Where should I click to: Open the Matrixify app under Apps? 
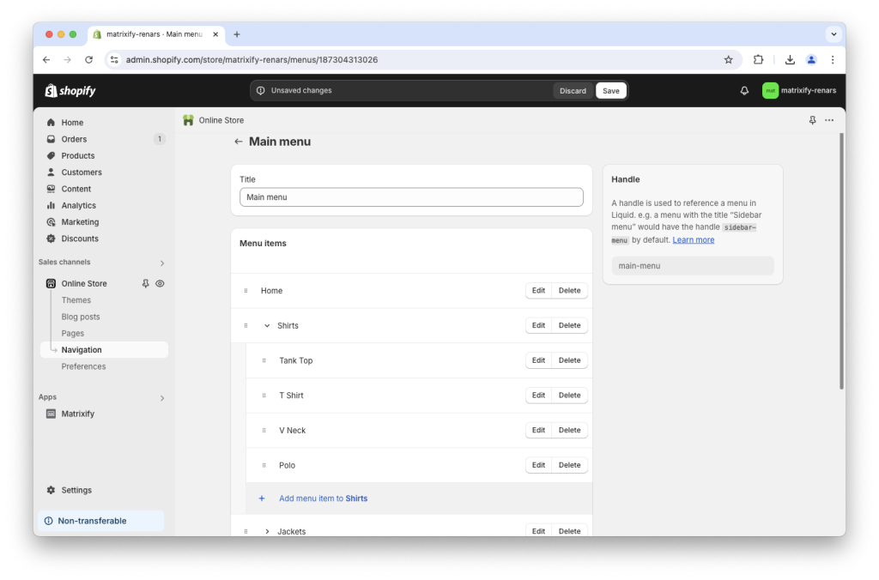79,414
